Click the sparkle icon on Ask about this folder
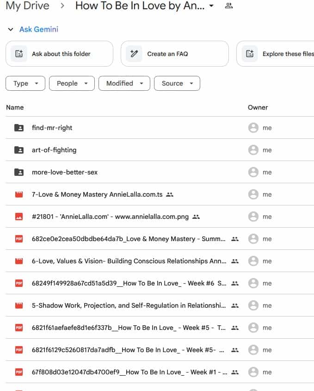This screenshot has height=391, width=314. 19,54
